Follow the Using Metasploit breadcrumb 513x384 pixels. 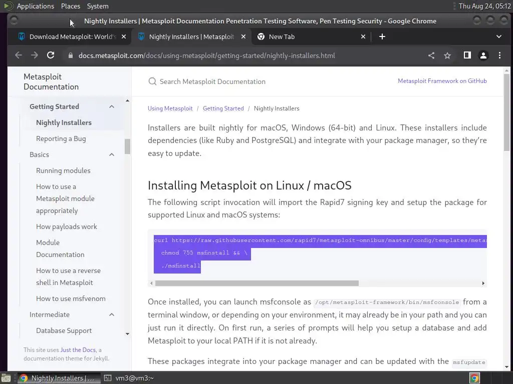[x=170, y=108]
